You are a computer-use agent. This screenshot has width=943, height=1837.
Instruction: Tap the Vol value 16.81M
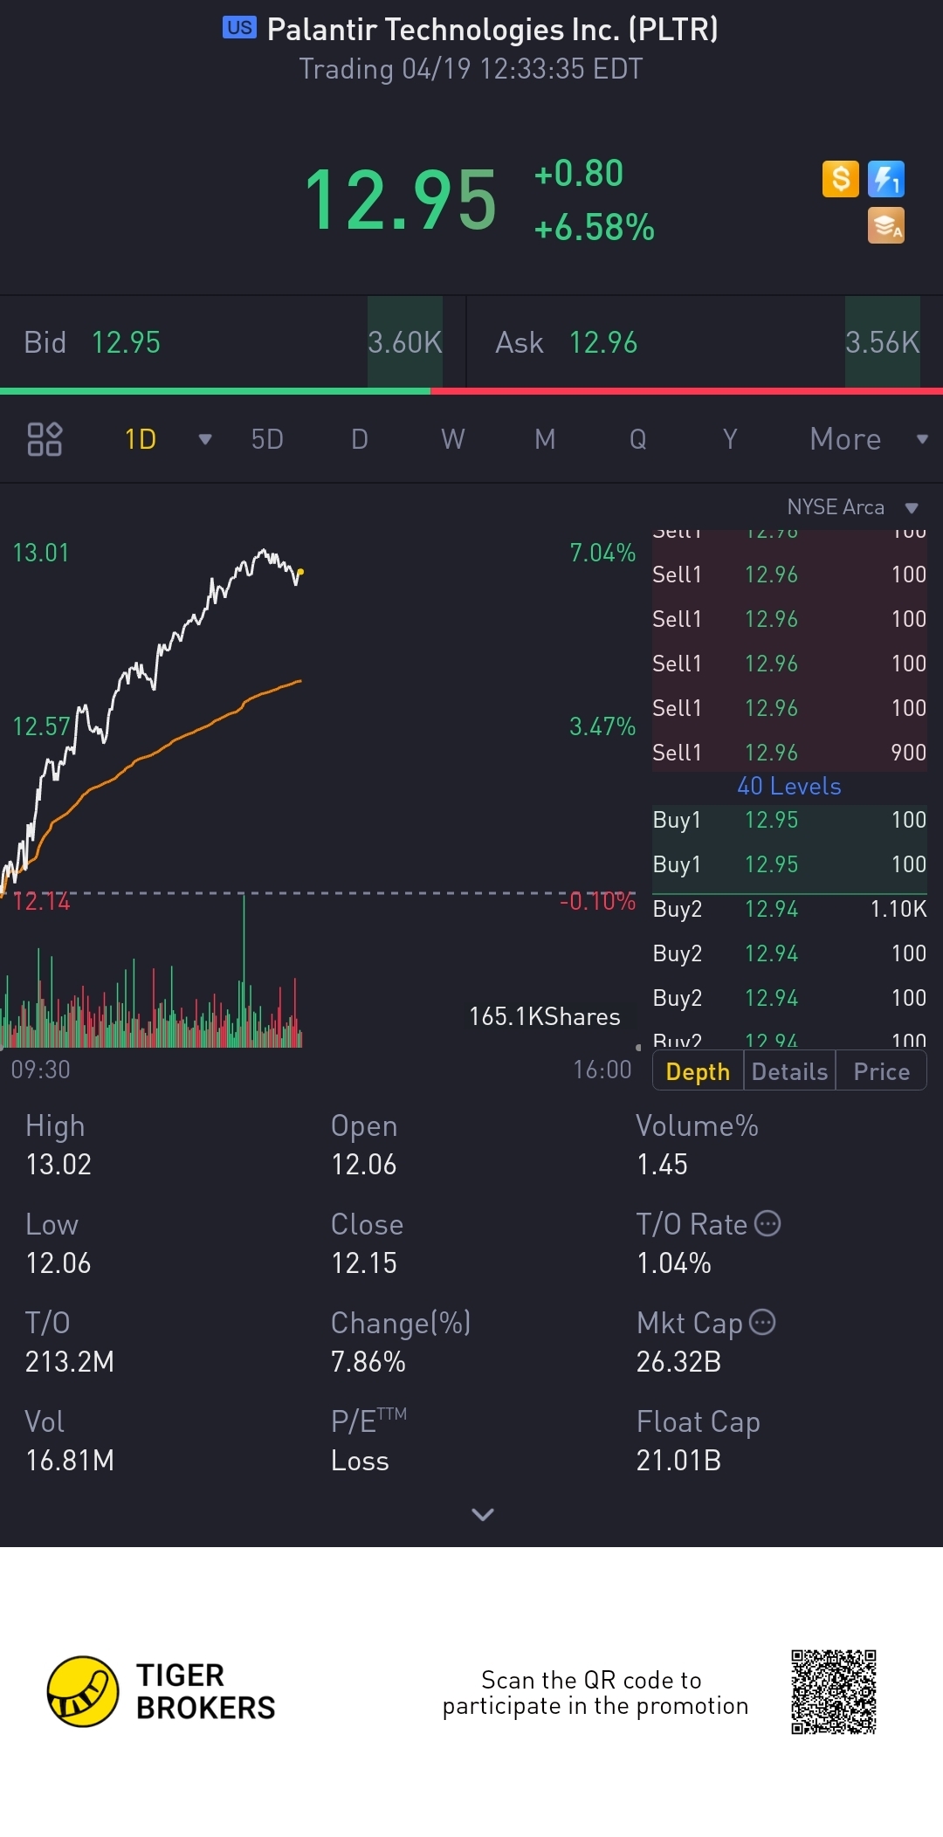pyautogui.click(x=69, y=1460)
